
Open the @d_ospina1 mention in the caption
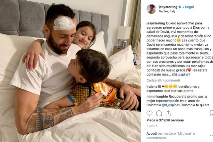pyautogui.click(x=181, y=75)
